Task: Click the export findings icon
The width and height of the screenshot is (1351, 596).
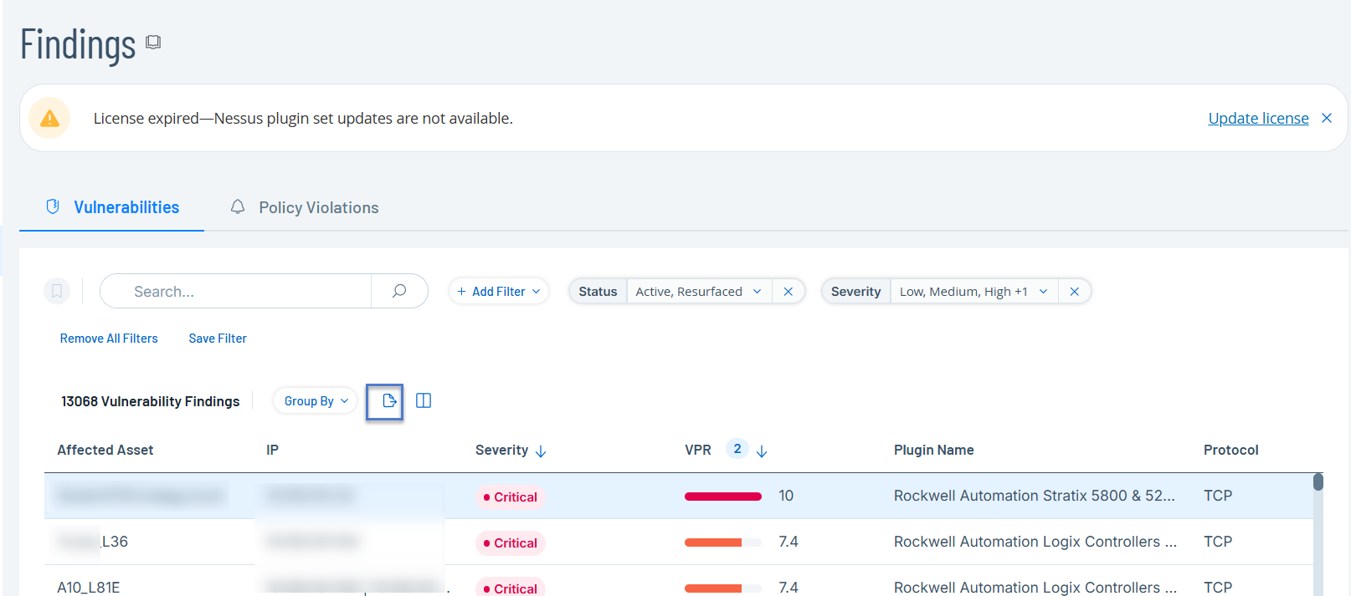Action: tap(388, 401)
